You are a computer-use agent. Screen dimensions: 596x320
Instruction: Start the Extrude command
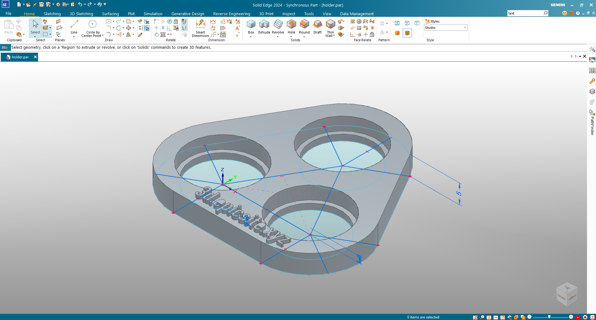click(264, 27)
